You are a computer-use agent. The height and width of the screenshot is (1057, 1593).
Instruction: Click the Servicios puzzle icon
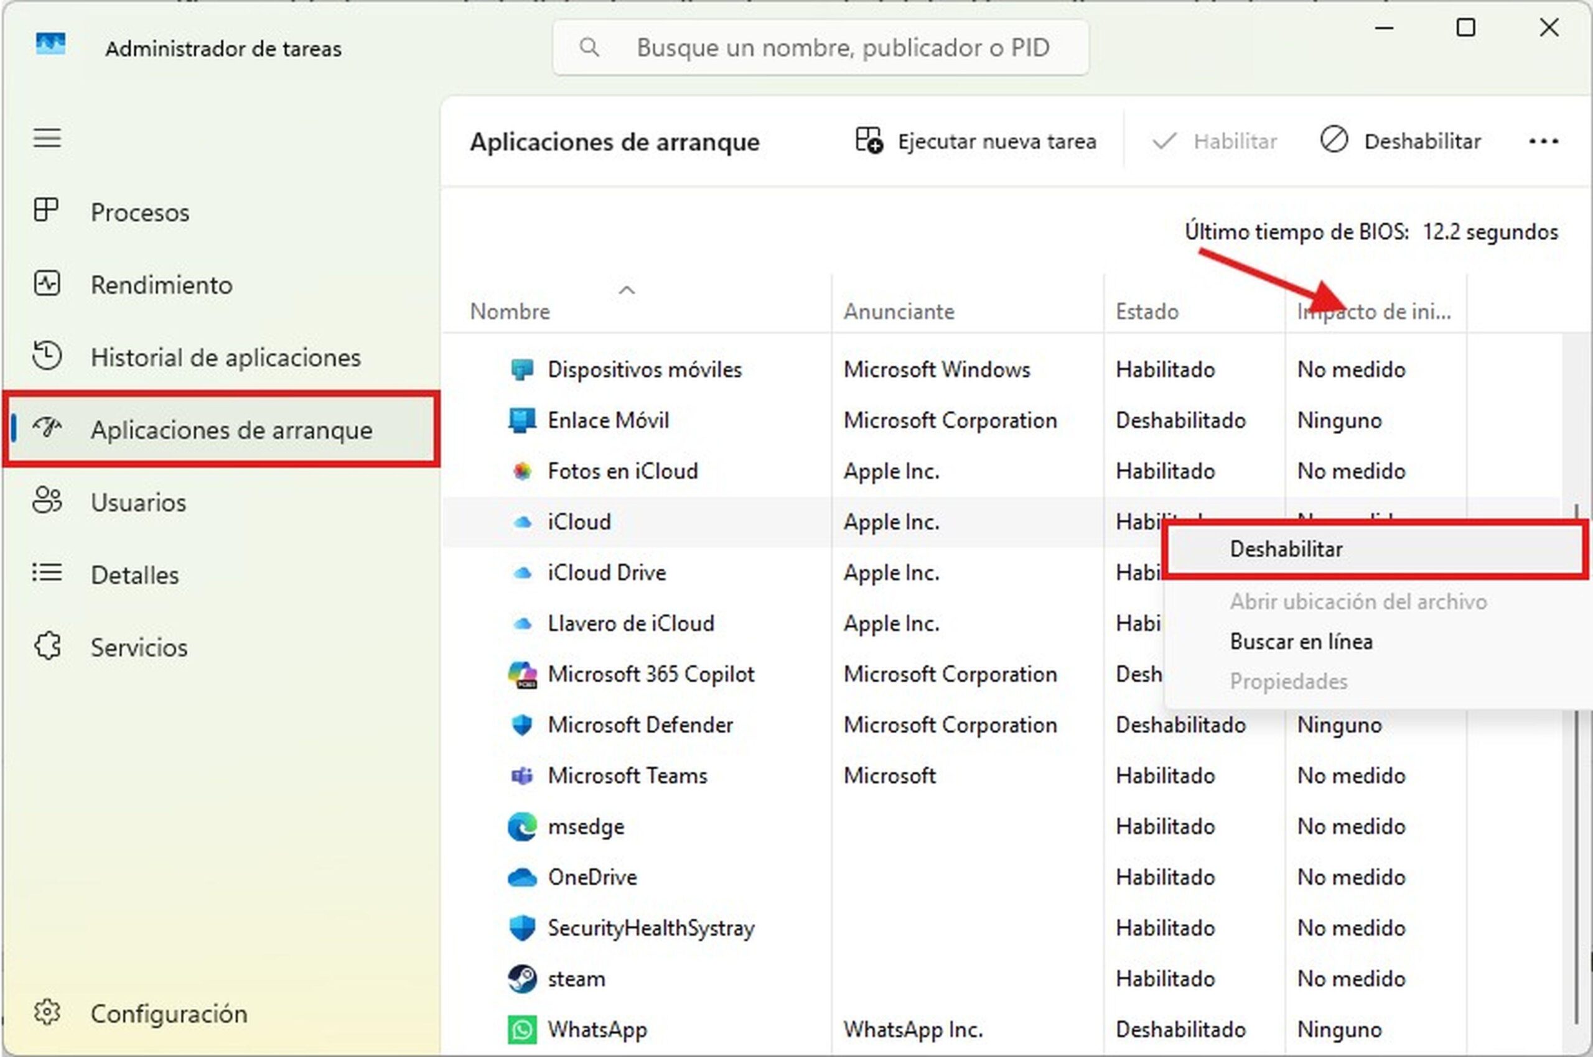(47, 646)
